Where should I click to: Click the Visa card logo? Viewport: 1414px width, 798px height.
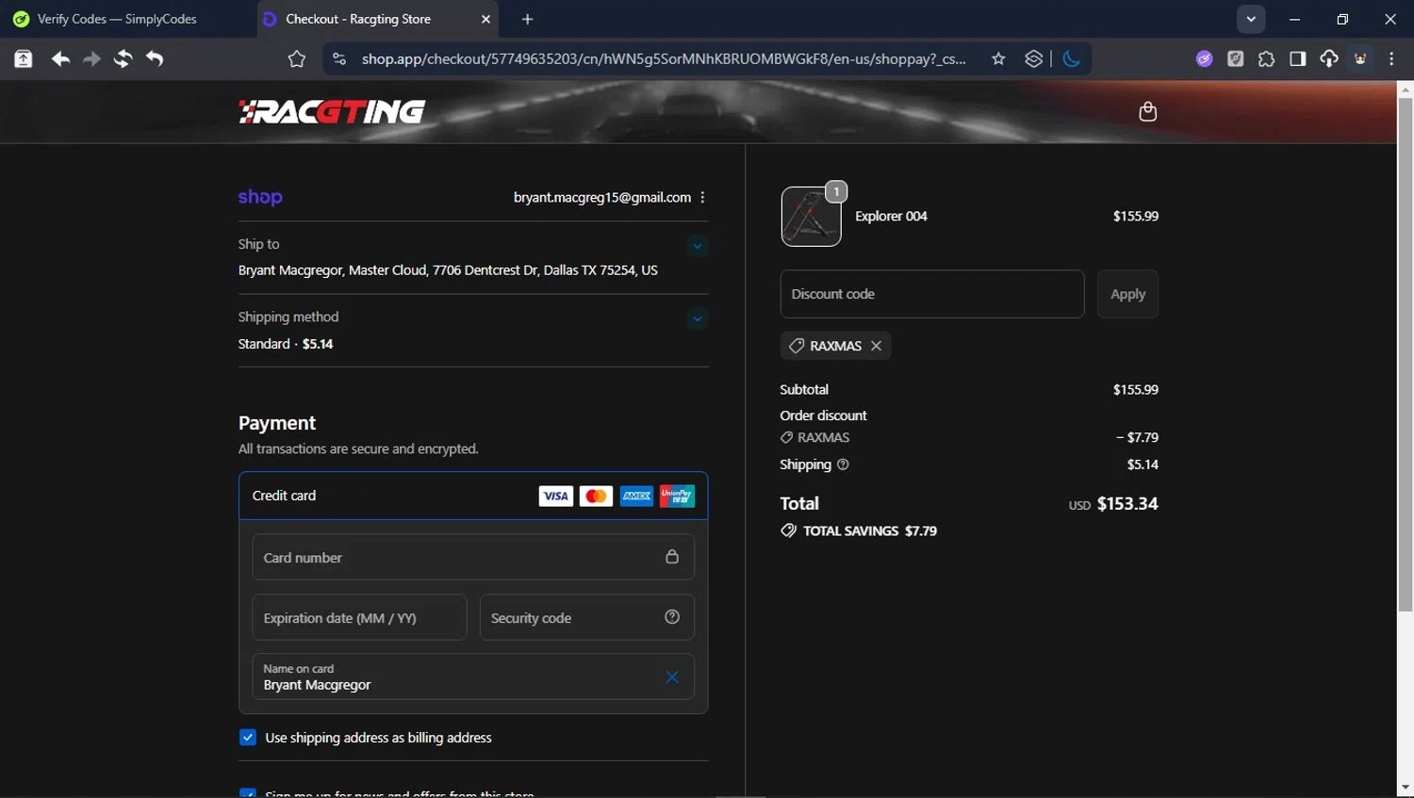(556, 496)
